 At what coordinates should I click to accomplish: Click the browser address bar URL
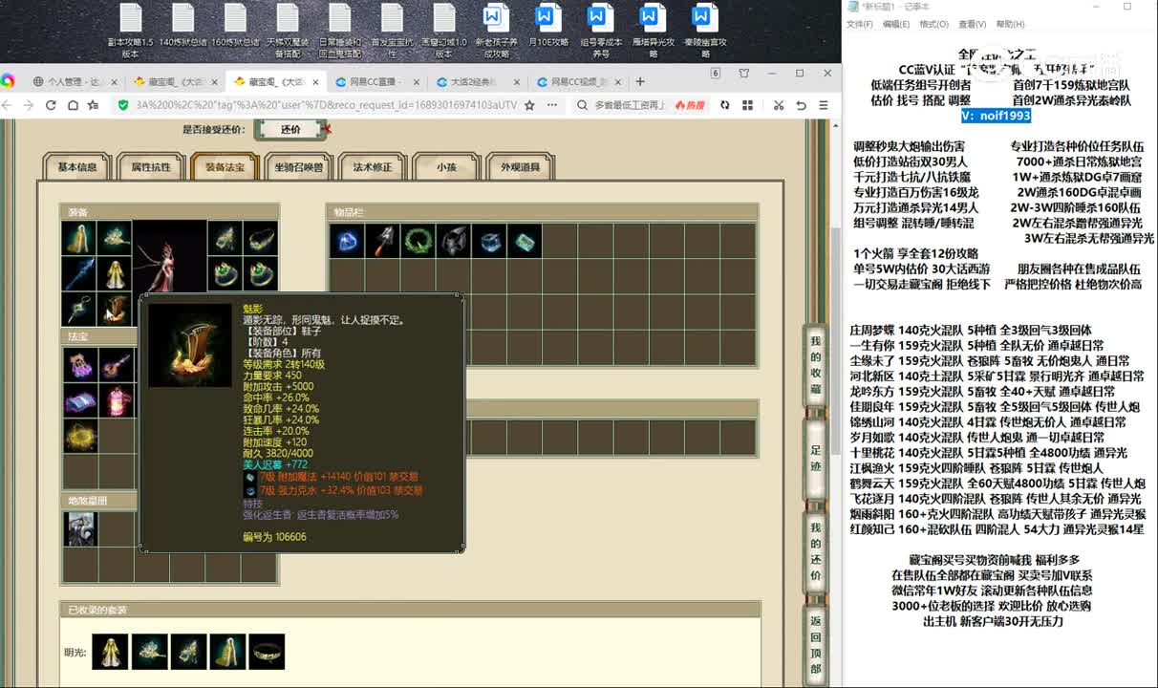point(325,105)
